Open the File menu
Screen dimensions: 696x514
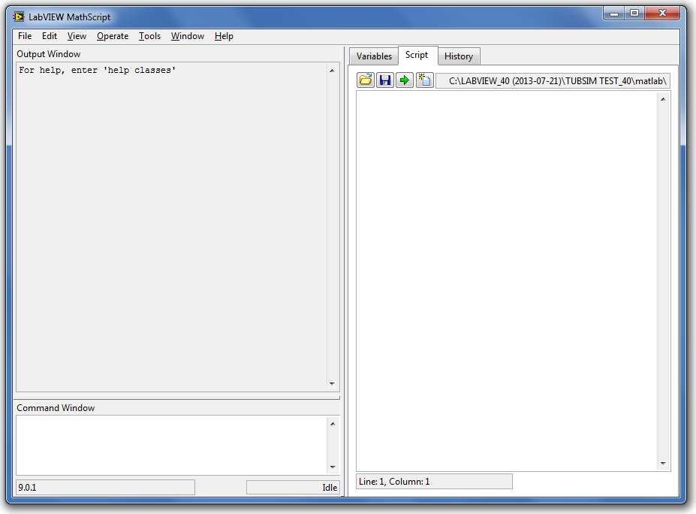click(25, 36)
